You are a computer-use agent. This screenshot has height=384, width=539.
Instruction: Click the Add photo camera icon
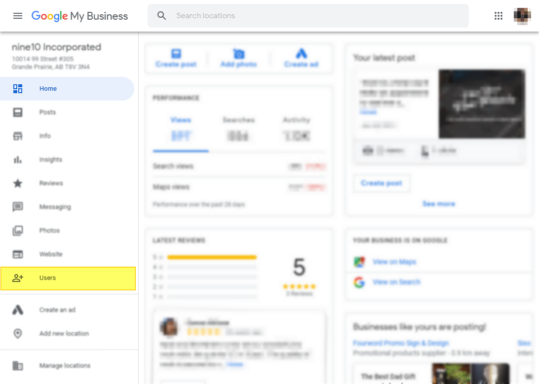click(239, 54)
